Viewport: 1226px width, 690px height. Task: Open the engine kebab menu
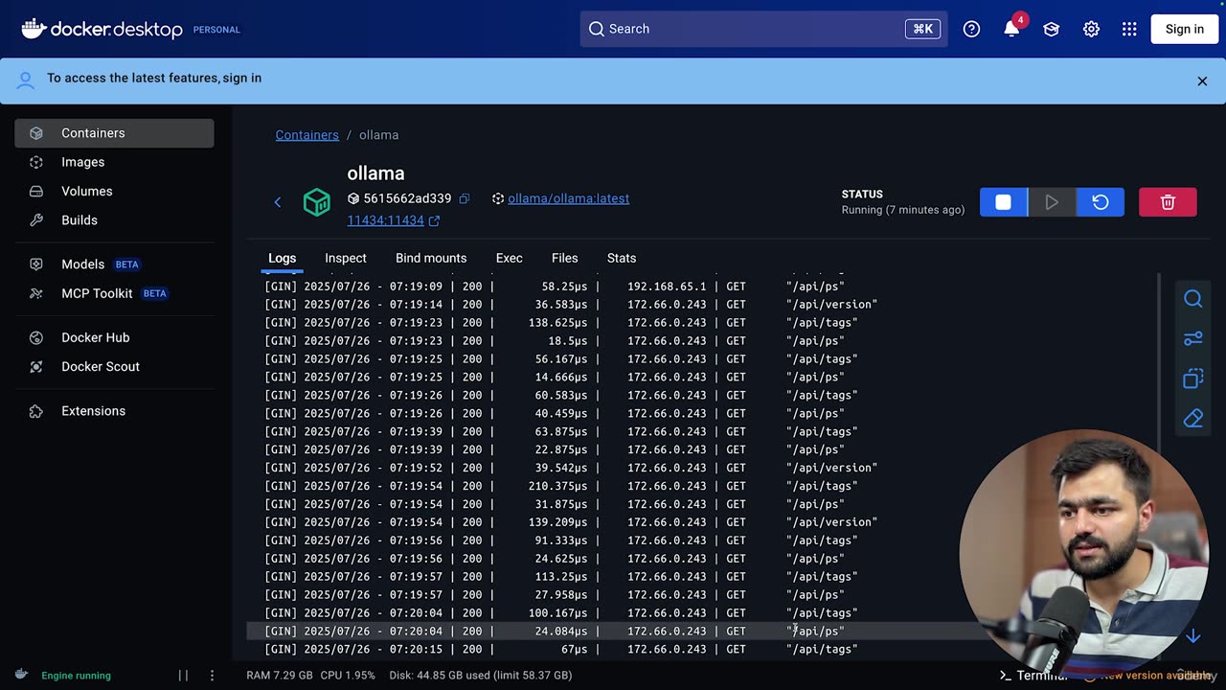(212, 676)
